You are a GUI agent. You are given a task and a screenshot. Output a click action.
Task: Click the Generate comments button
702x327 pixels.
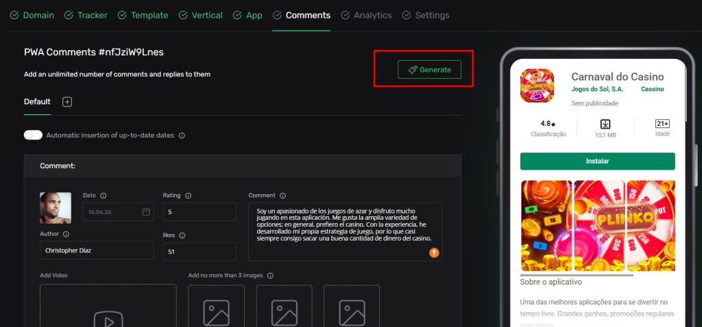[429, 70]
